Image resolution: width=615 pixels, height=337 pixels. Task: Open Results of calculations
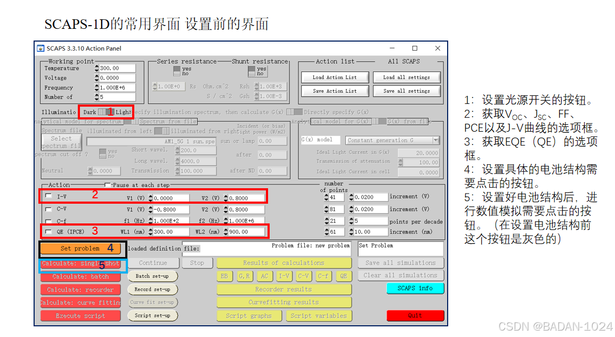click(x=284, y=263)
